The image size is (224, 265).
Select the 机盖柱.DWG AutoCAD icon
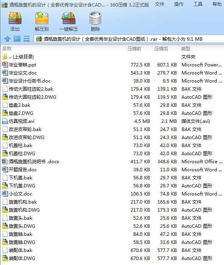(x=5, y=154)
